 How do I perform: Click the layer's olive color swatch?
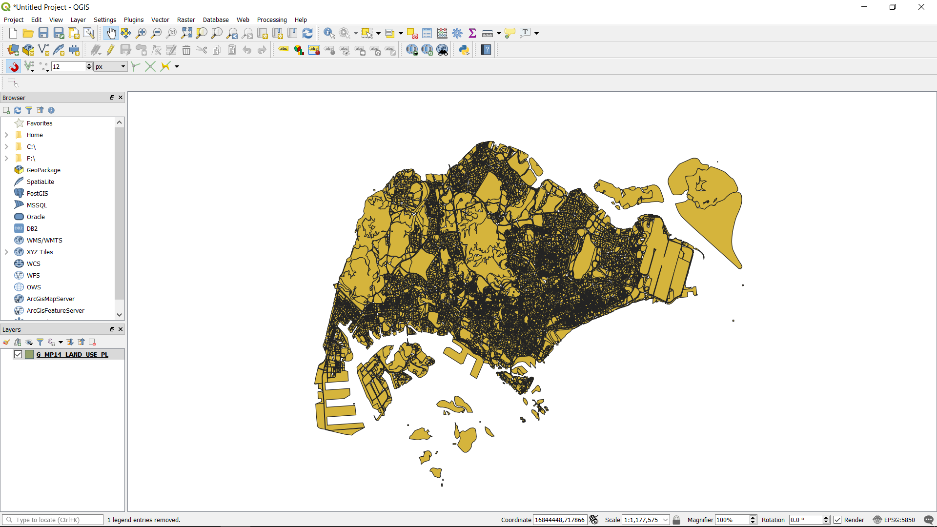click(x=29, y=354)
